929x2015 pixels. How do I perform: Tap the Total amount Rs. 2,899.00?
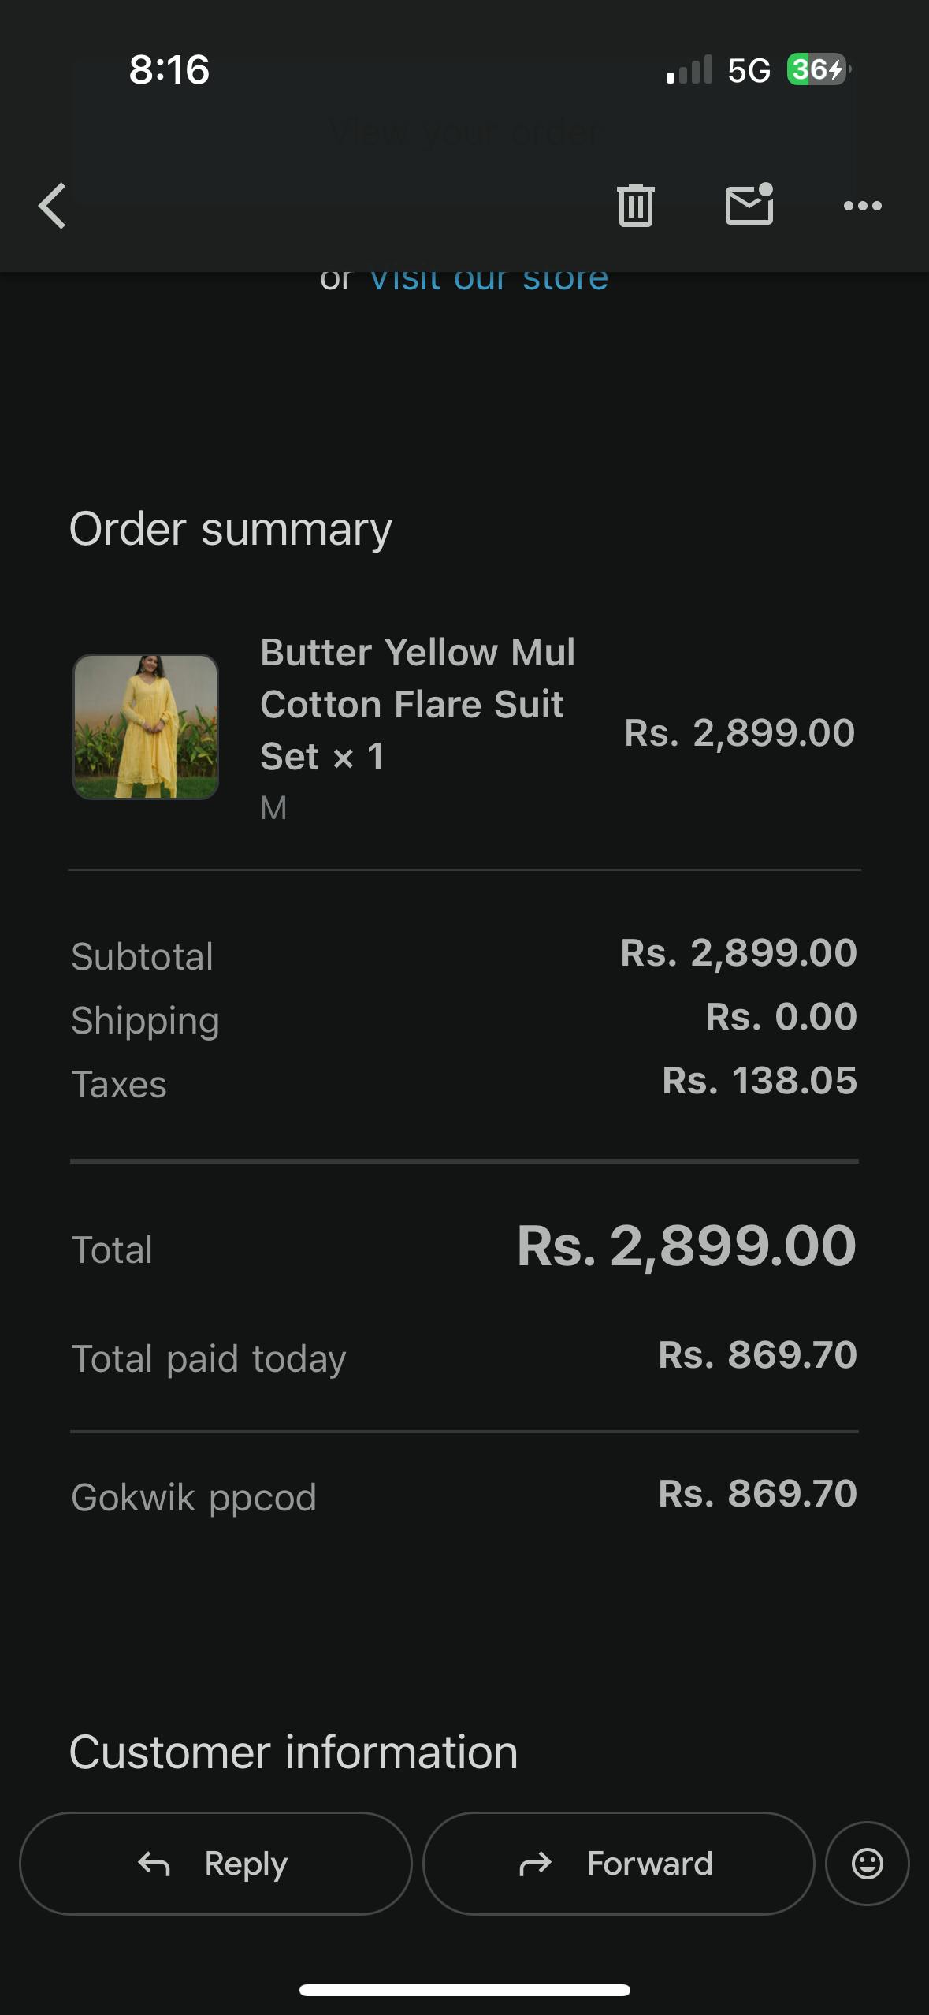coord(686,1246)
